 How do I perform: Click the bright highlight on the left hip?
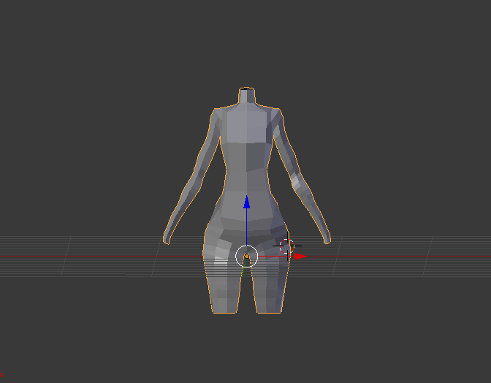pos(221,262)
